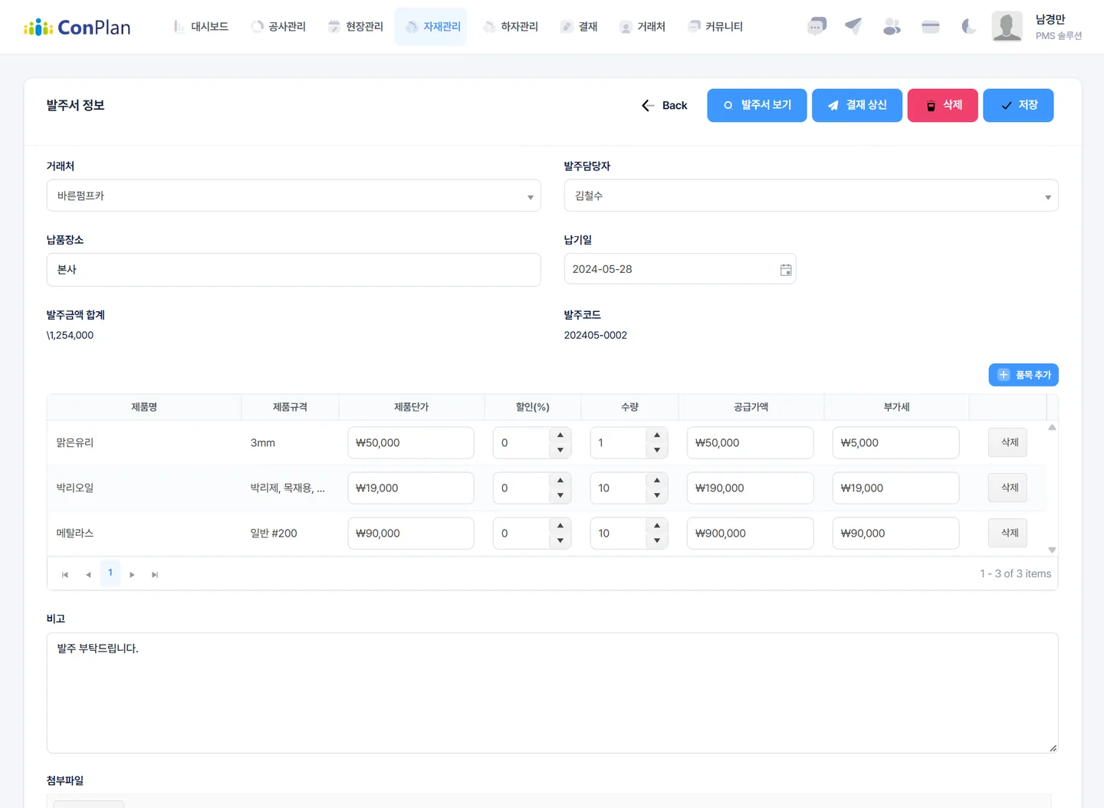Increase quantity for 맑은유리 row
Viewport: 1104px width, 808px height.
[657, 435]
